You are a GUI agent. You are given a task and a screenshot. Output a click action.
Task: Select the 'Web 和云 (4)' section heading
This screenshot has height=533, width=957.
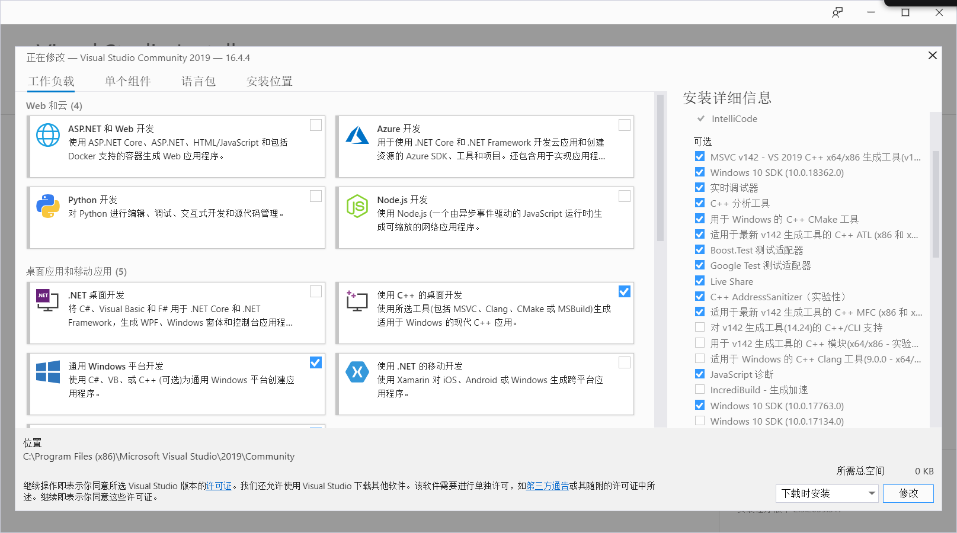pyautogui.click(x=54, y=105)
